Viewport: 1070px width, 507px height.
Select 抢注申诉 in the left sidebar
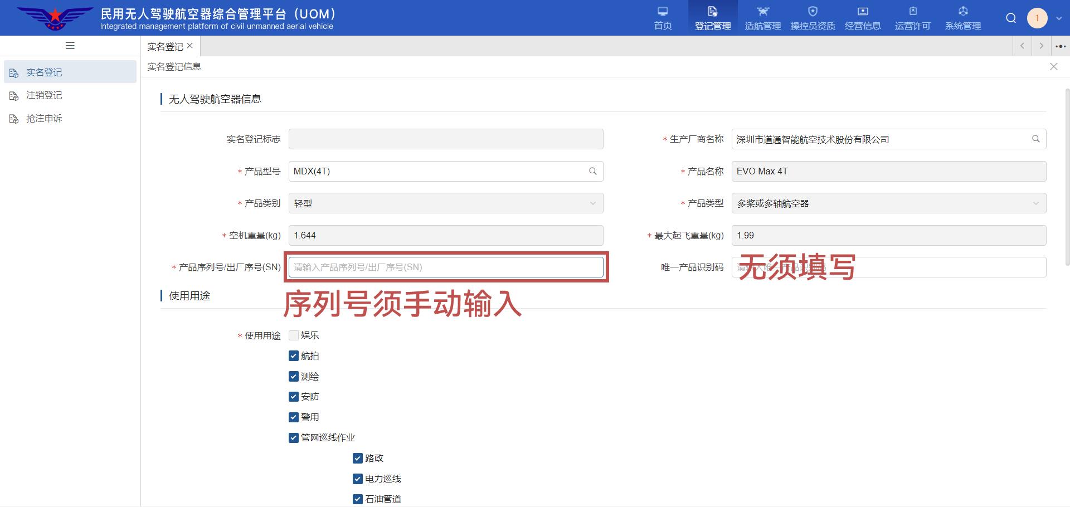click(x=44, y=119)
